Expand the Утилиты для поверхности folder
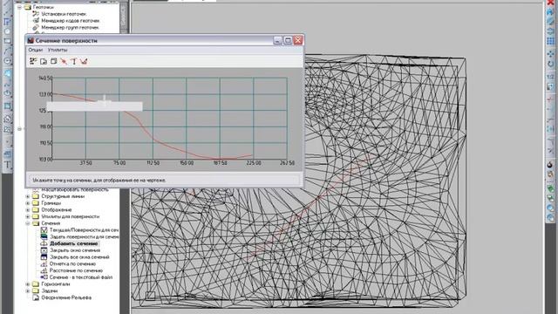 pos(28,217)
